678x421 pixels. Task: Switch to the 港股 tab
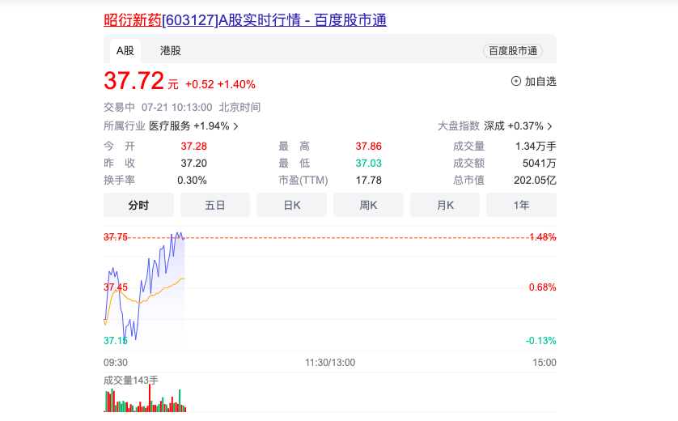pos(171,51)
